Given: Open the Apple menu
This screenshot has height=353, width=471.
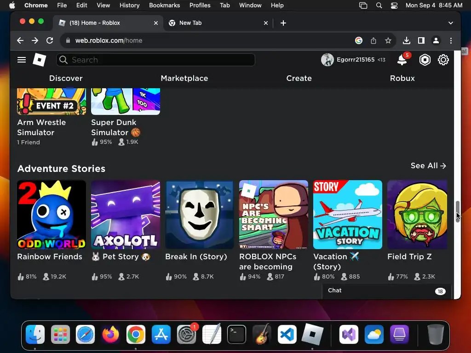Looking at the screenshot, I should [11, 5].
